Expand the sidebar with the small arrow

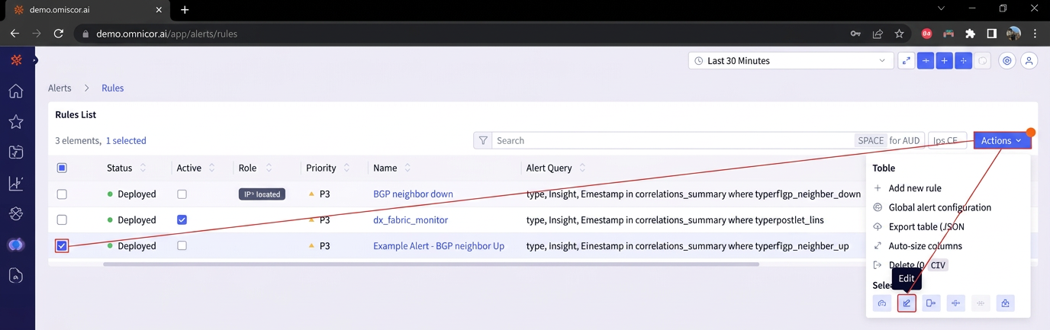click(x=34, y=60)
